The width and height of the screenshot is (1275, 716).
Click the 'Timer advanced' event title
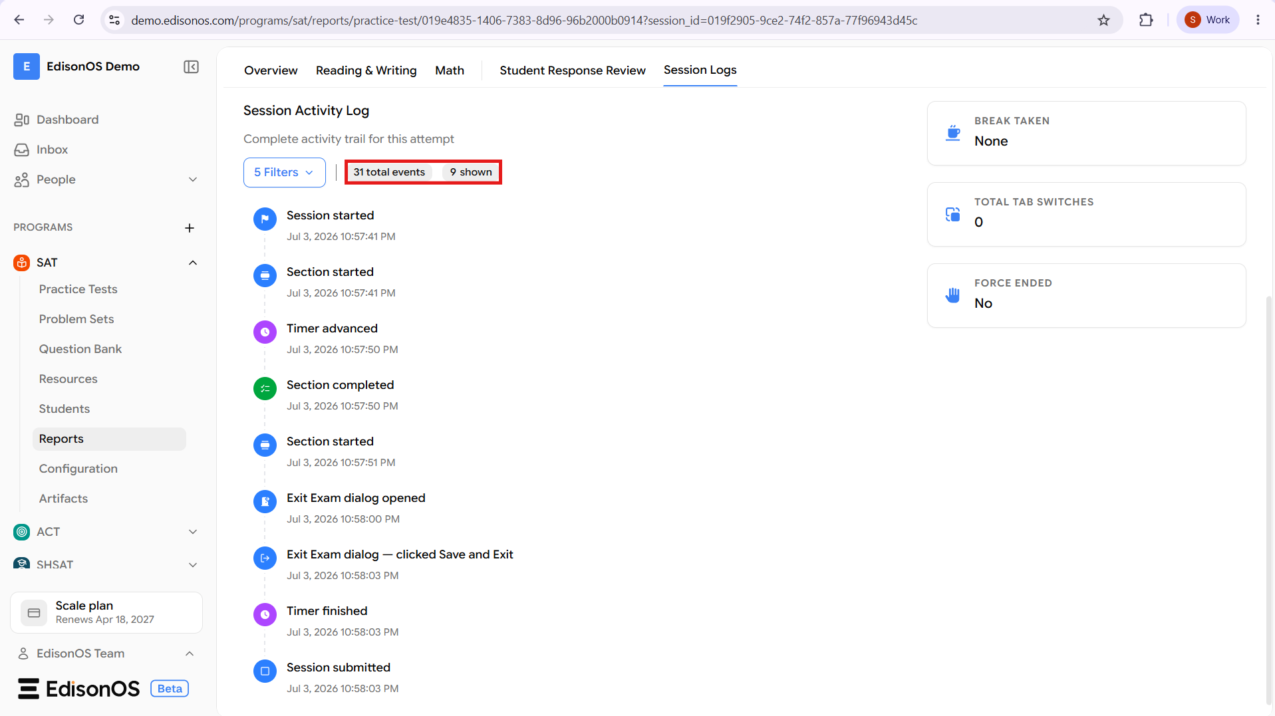[x=332, y=328]
